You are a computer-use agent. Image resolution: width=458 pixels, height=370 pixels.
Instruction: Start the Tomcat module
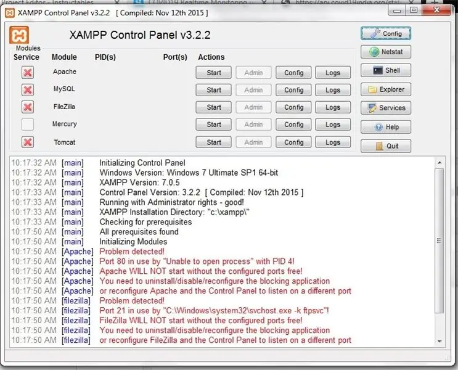(x=213, y=142)
